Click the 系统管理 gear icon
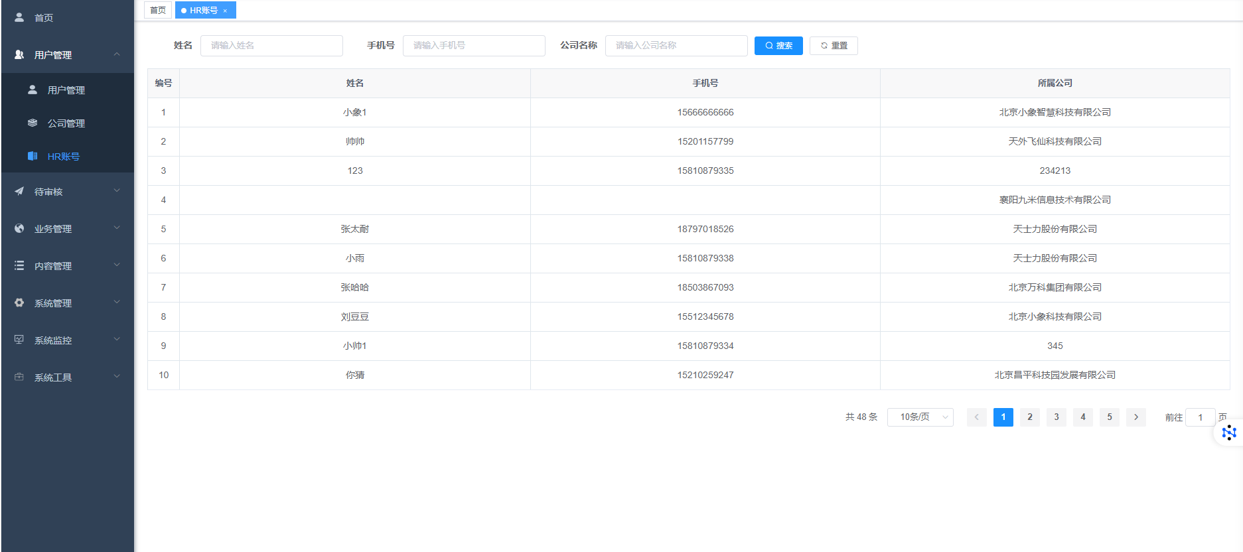 coord(19,303)
